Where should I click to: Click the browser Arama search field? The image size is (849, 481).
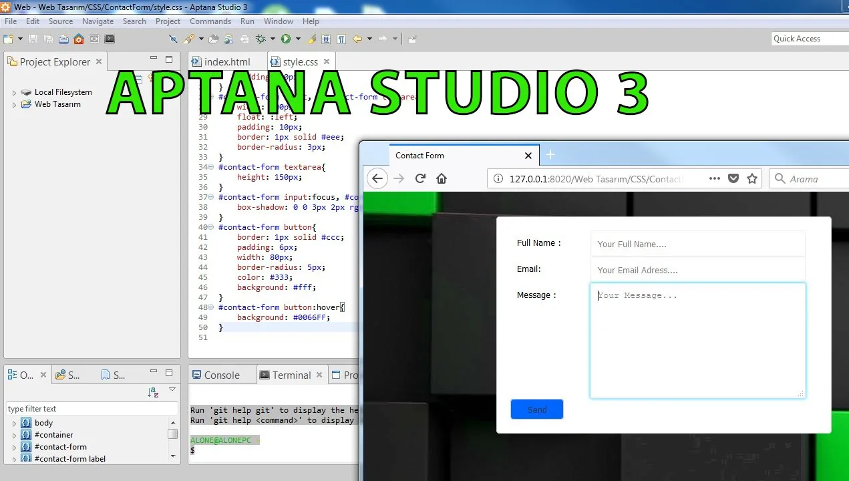(809, 178)
